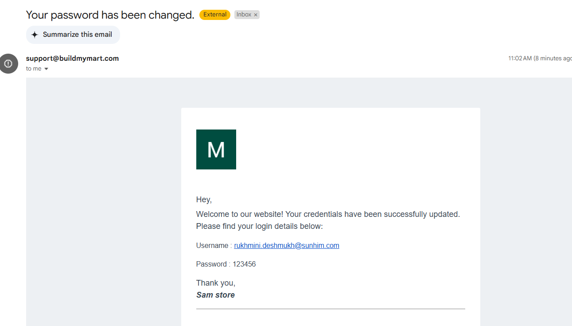
Task: Click the "Sam store" signature text
Action: [x=215, y=295]
